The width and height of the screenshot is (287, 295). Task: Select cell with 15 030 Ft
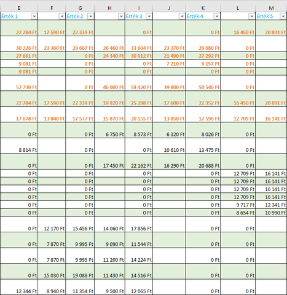click(x=52, y=272)
